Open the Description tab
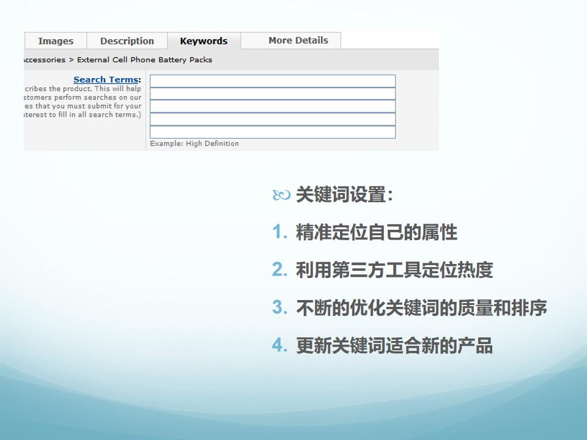The image size is (587, 440). coord(127,41)
